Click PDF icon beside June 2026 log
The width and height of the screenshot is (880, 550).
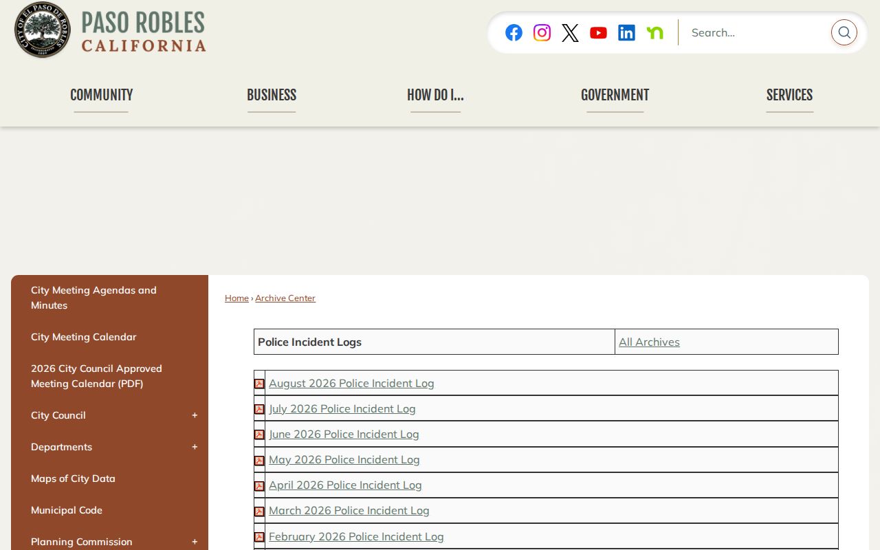click(259, 434)
